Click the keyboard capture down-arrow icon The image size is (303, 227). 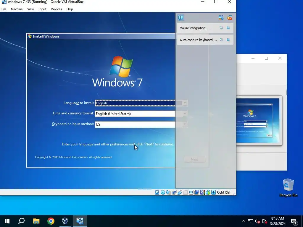point(213,192)
